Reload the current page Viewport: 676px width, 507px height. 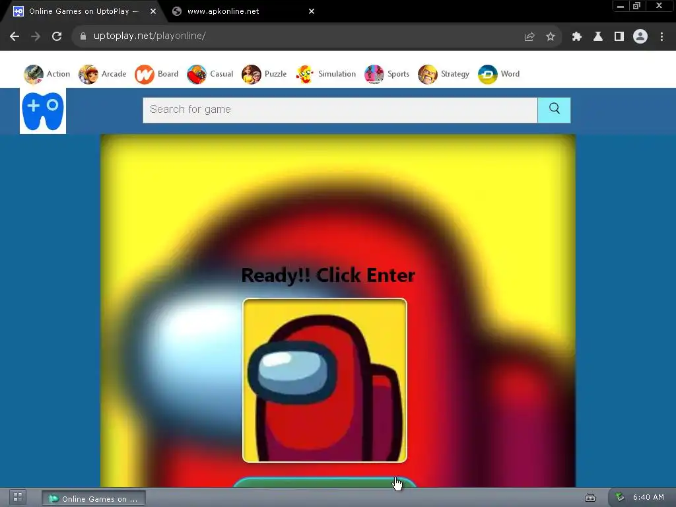pyautogui.click(x=57, y=36)
